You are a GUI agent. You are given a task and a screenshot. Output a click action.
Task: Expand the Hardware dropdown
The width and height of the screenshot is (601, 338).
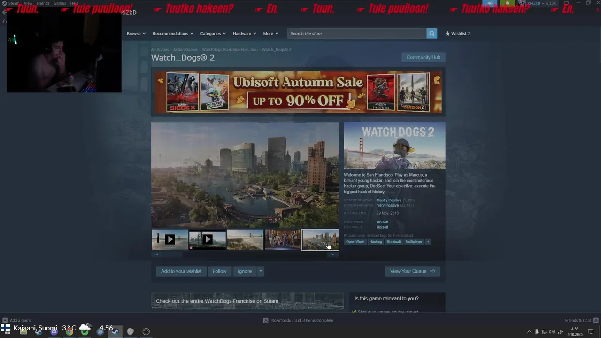(x=244, y=33)
